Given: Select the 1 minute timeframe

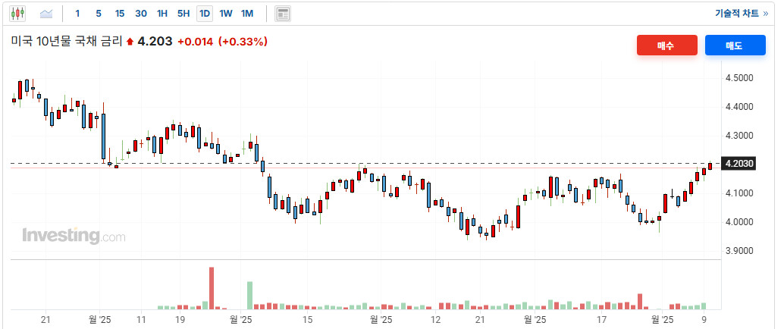Looking at the screenshot, I should [77, 14].
